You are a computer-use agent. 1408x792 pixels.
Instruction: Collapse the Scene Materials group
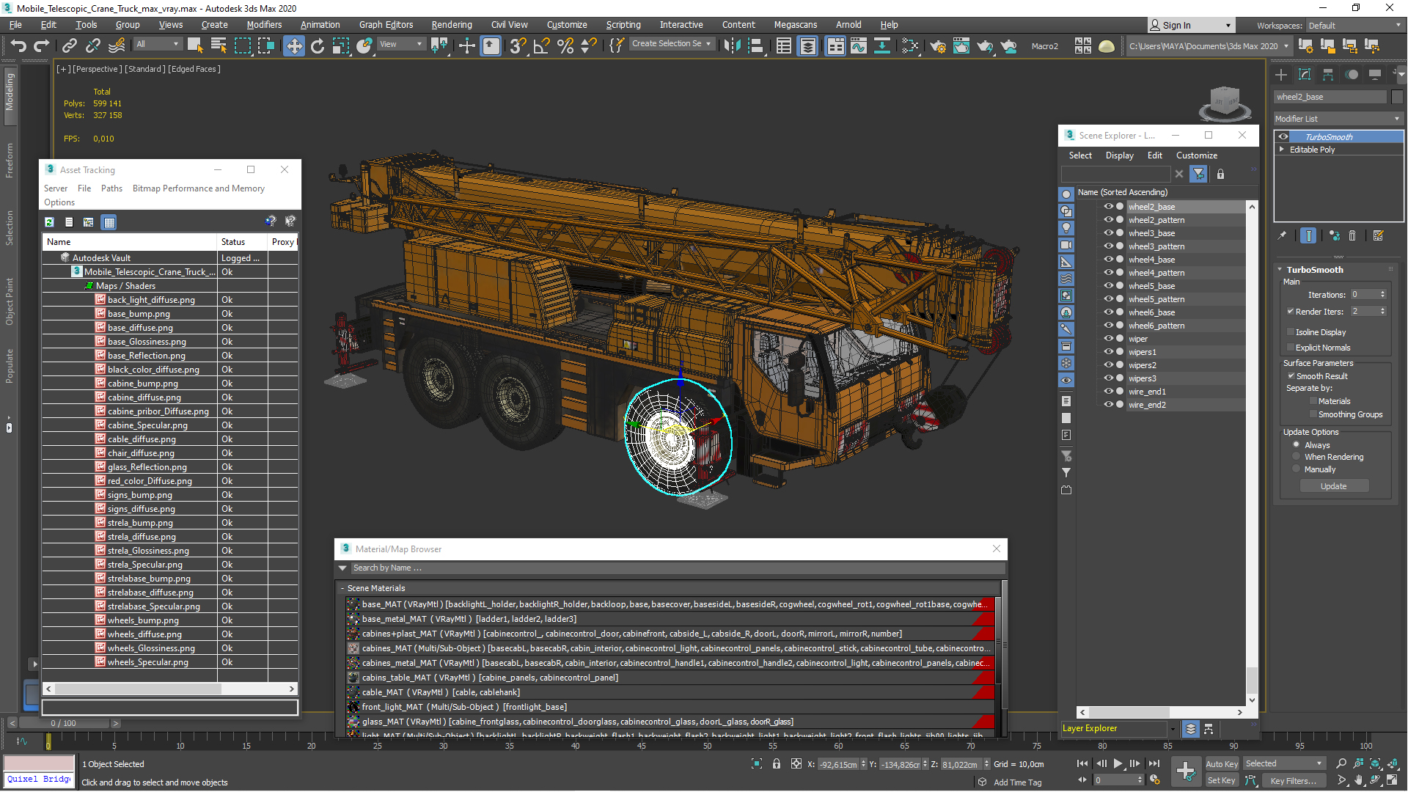(342, 588)
